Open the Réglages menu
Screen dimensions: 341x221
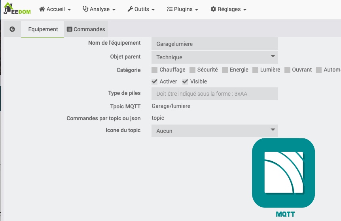pyautogui.click(x=229, y=9)
